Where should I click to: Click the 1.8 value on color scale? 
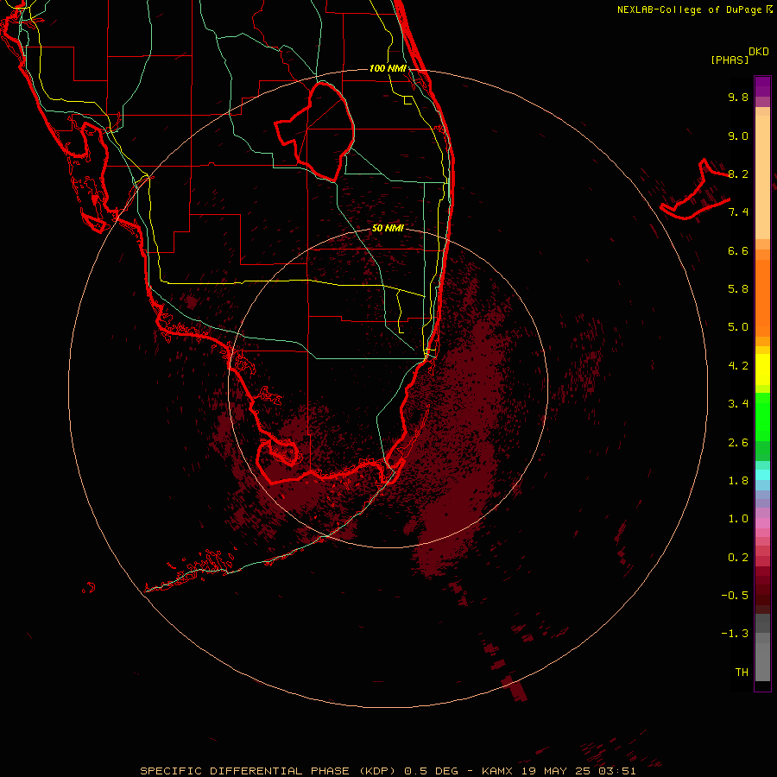pos(738,481)
